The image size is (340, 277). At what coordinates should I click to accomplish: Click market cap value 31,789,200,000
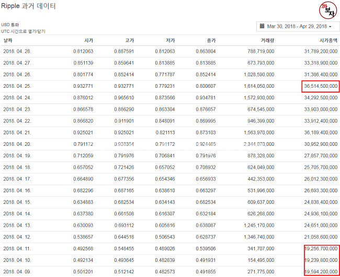(321, 51)
